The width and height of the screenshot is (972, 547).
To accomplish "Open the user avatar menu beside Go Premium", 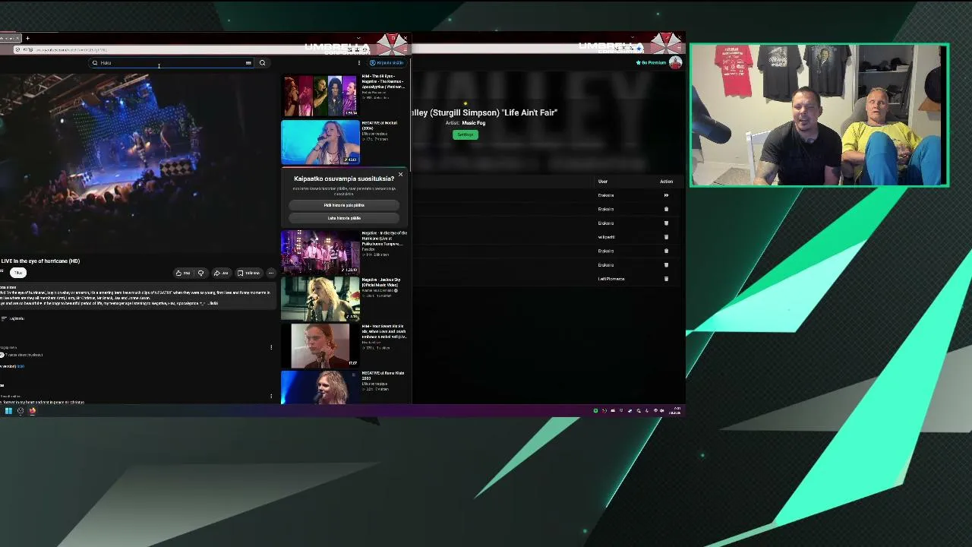I will point(675,63).
